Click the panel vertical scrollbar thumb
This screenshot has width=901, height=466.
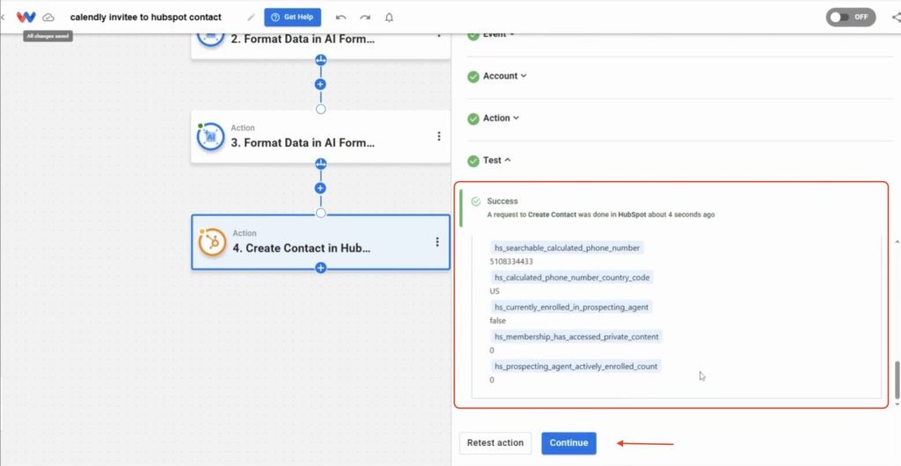[897, 379]
